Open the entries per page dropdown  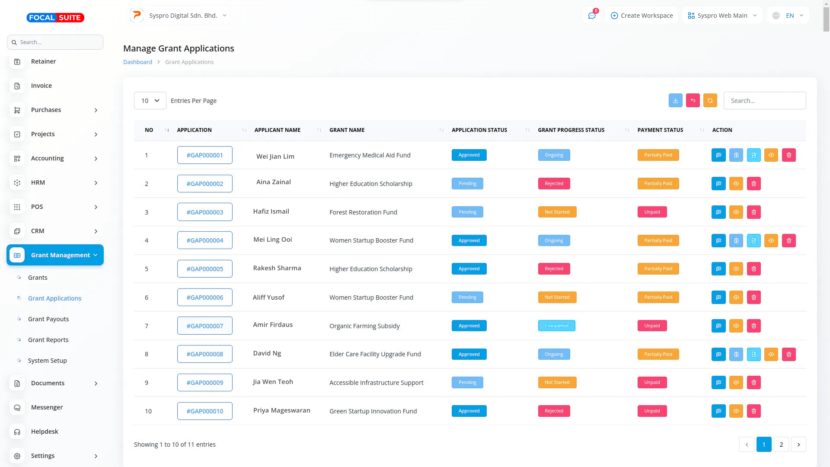pos(150,101)
